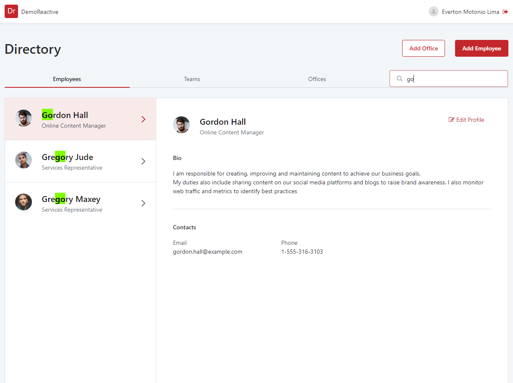Image resolution: width=513 pixels, height=383 pixels.
Task: Click the user avatar icon beside Everton Motonio Lima
Action: tap(433, 11)
